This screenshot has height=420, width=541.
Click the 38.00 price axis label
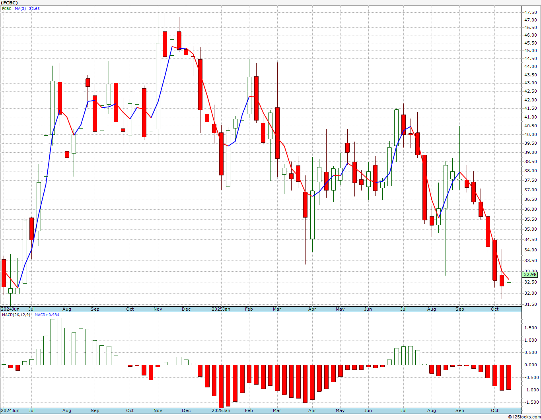click(530, 171)
